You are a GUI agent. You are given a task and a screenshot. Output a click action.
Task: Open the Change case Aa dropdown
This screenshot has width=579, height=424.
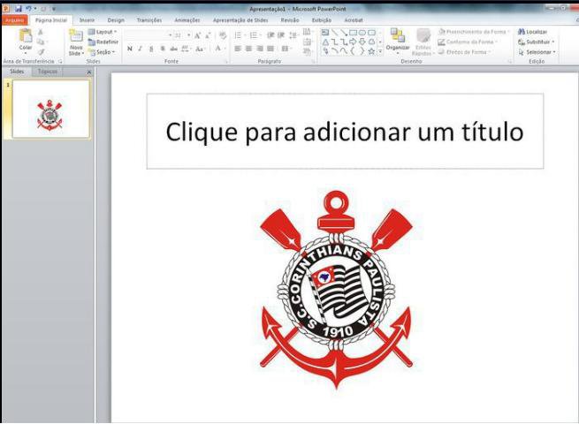tap(200, 49)
